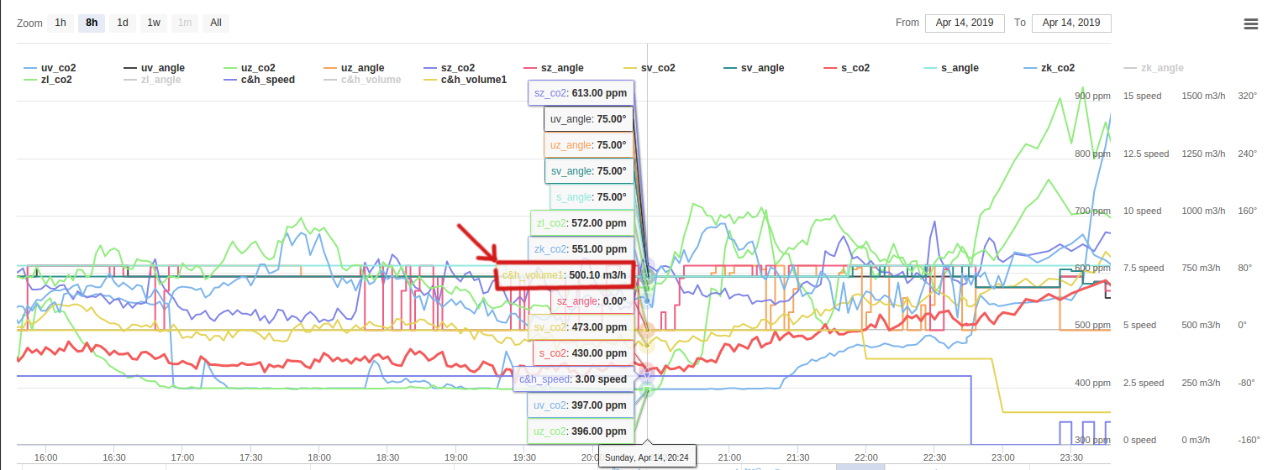The height and width of the screenshot is (470, 1278).
Task: Toggle sv_angle series in legend
Action: 754,68
